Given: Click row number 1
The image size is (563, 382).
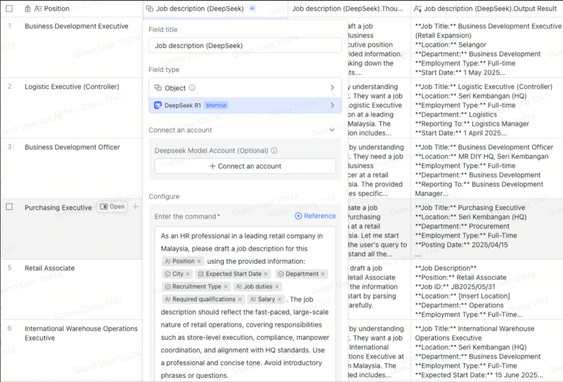Looking at the screenshot, I should click(x=10, y=26).
